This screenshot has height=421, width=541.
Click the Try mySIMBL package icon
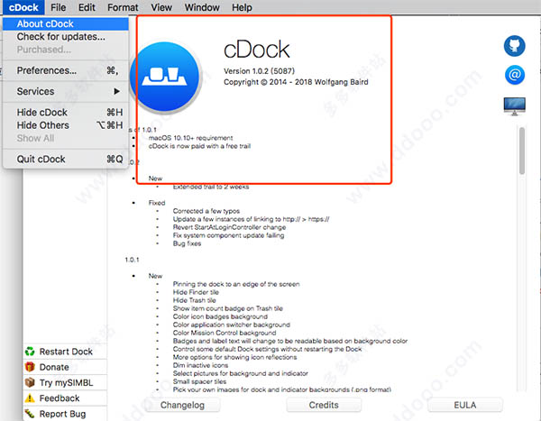coord(30,382)
